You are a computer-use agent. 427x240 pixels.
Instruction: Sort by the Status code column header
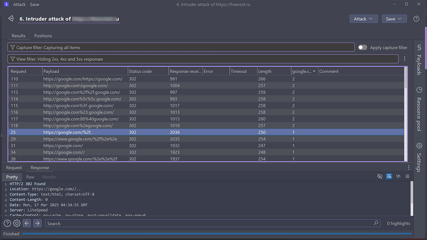click(x=148, y=71)
